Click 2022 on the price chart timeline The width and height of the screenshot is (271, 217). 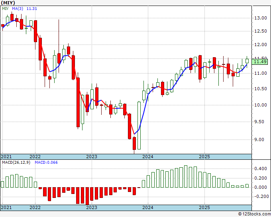[35, 157]
